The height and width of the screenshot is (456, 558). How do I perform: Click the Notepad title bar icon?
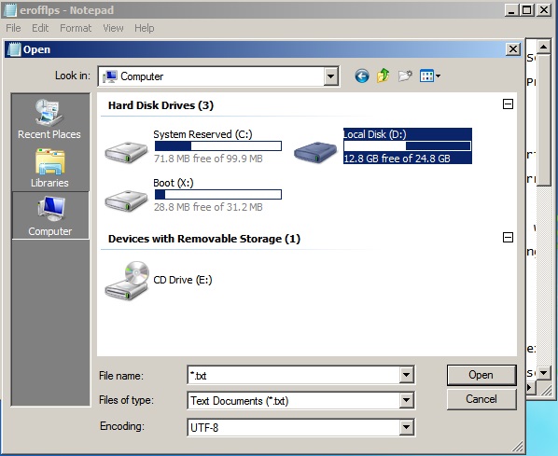9,10
